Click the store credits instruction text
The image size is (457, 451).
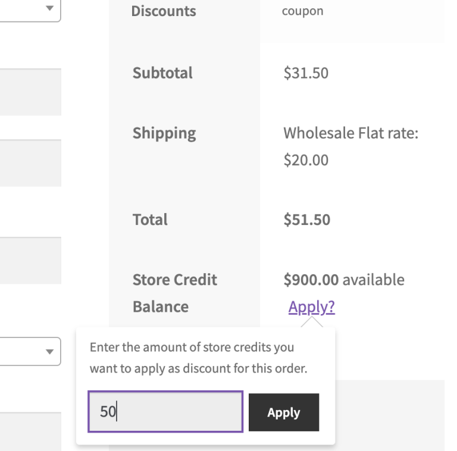click(198, 358)
